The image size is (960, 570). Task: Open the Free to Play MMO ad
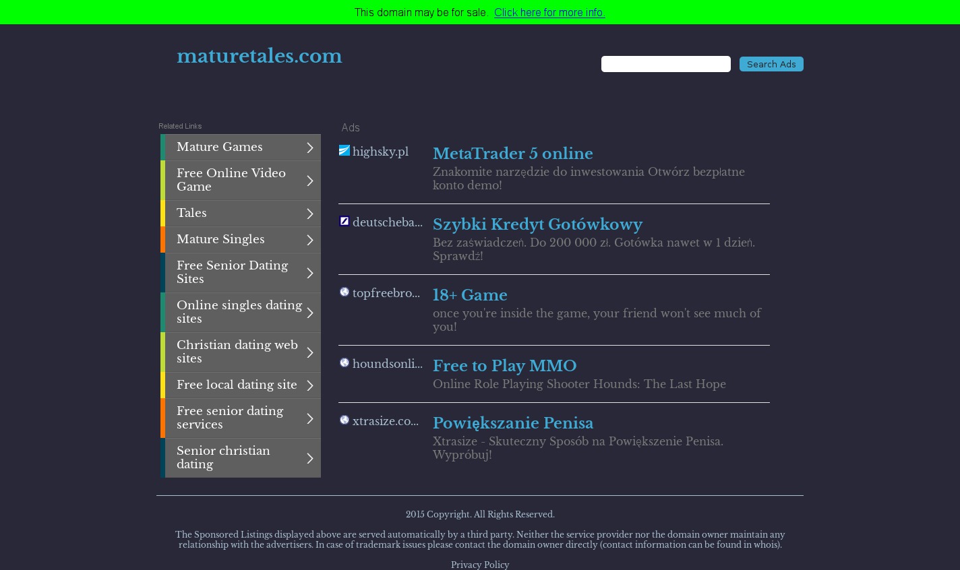pyautogui.click(x=505, y=366)
